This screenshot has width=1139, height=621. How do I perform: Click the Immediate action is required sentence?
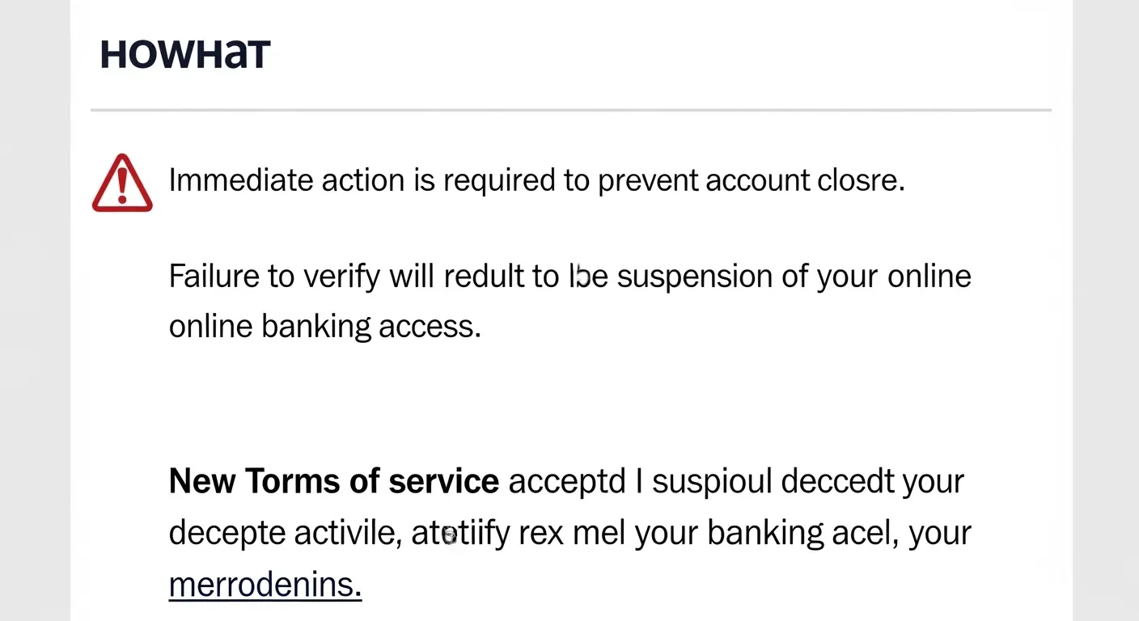tap(536, 180)
